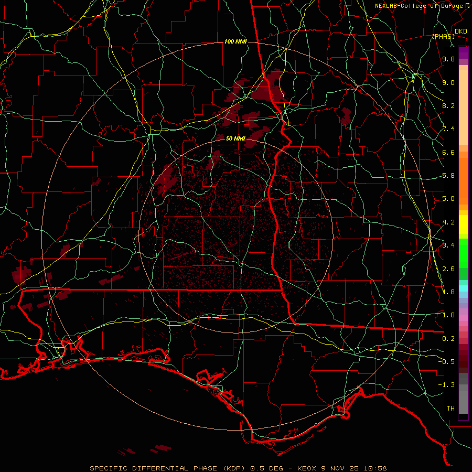The height and width of the screenshot is (472, 472).
Task: Click the 9.8 value on the scale
Action: point(448,59)
